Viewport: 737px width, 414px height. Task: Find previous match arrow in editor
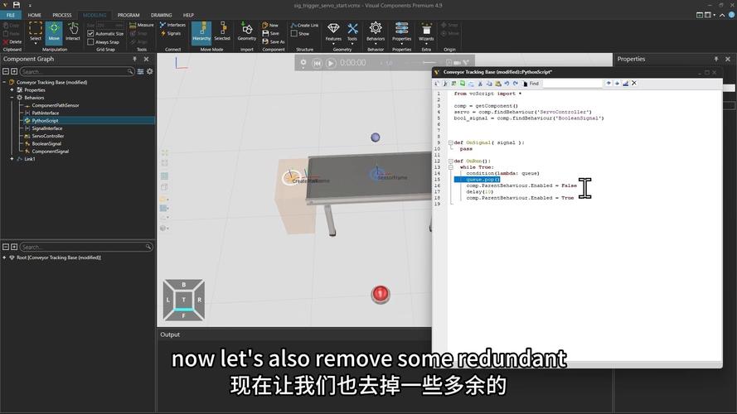tap(609, 83)
